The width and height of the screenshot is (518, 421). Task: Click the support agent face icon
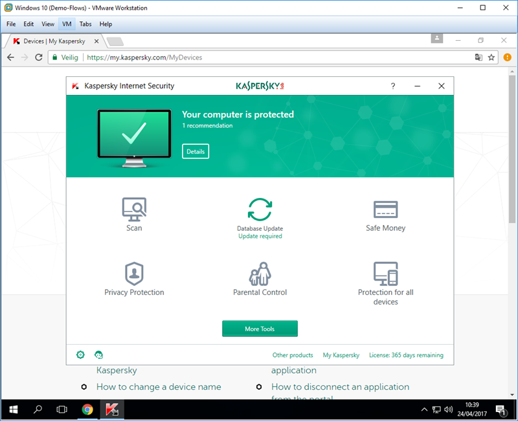click(x=98, y=355)
